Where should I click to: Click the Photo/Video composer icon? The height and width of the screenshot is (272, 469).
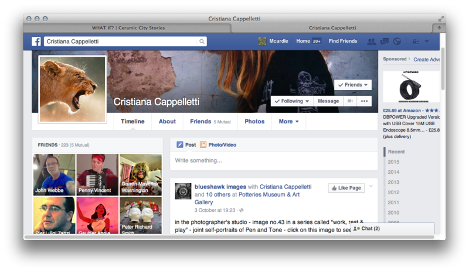(x=203, y=144)
